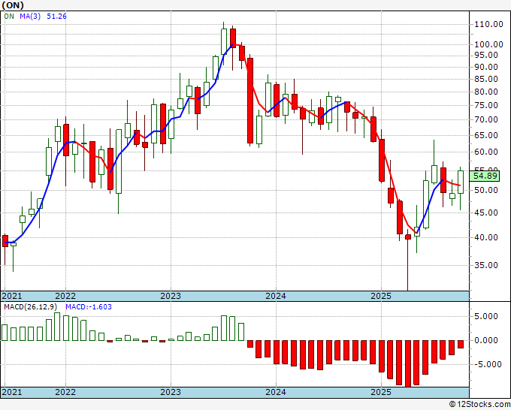Viewport: 511px width, 410px height.
Task: Click 2025 on the price chart time axis
Action: pyautogui.click(x=381, y=296)
